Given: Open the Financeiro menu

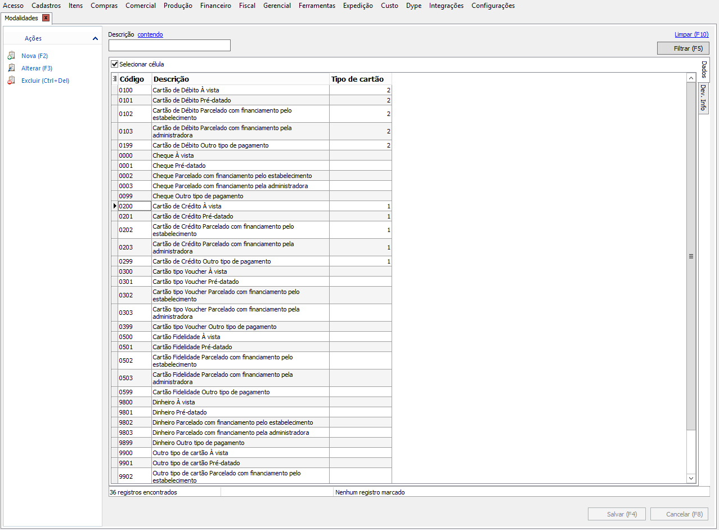Looking at the screenshot, I should pyautogui.click(x=215, y=6).
